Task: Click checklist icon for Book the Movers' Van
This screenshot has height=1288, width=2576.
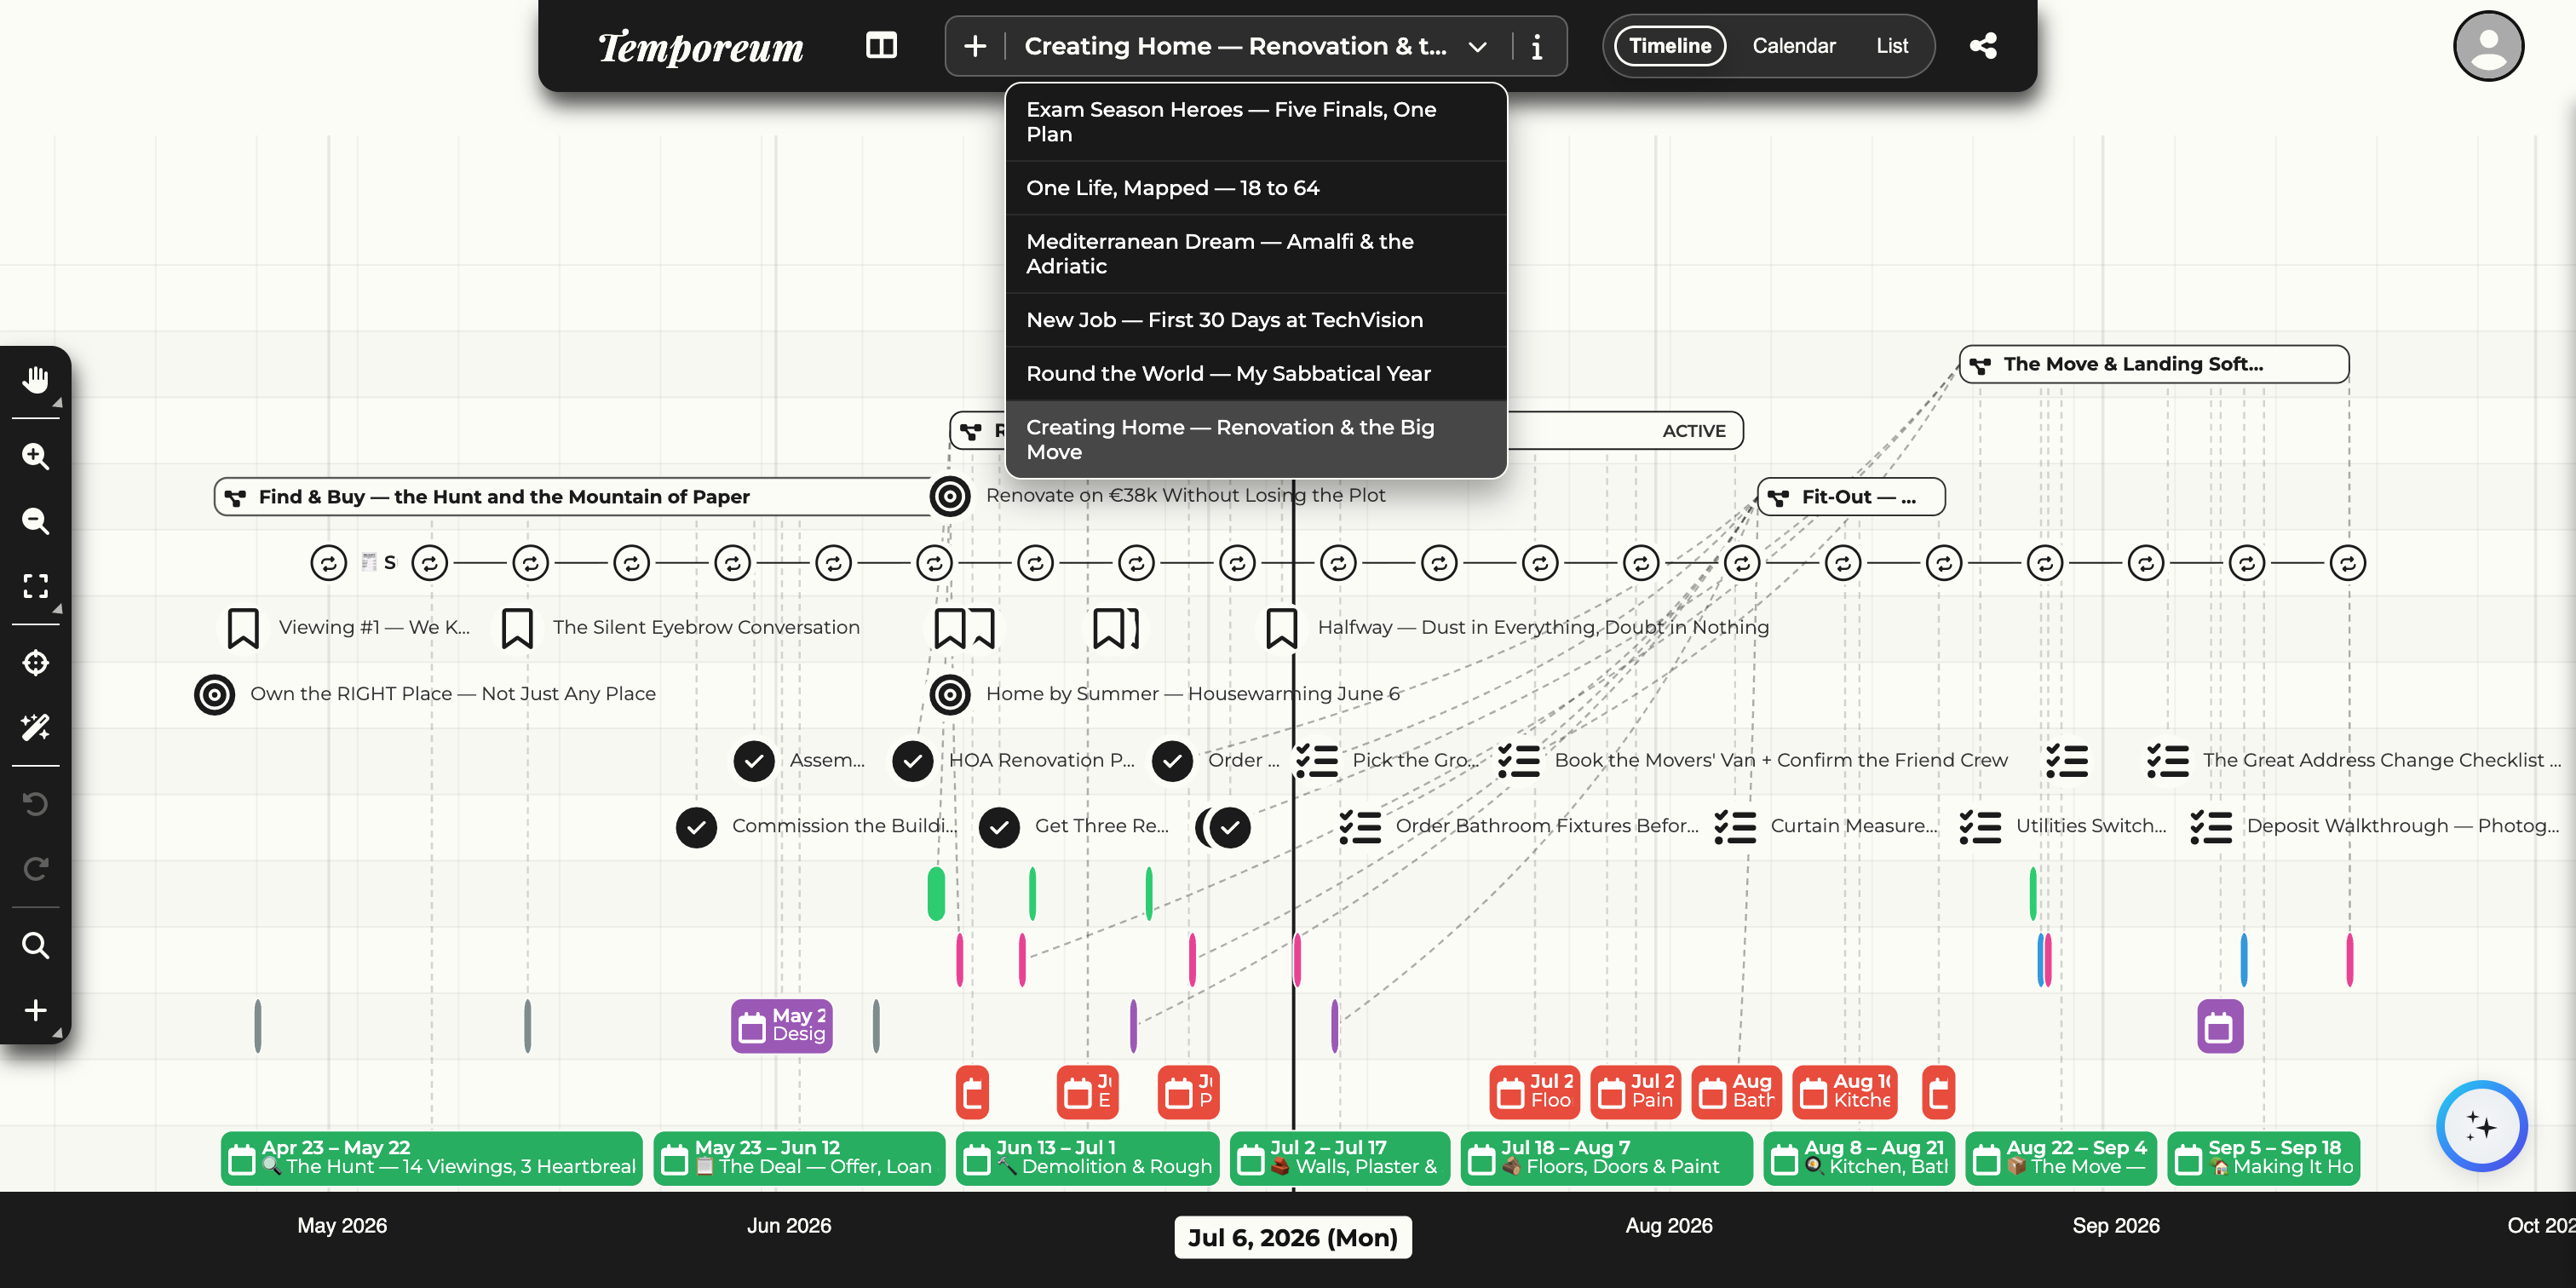Action: [1519, 761]
